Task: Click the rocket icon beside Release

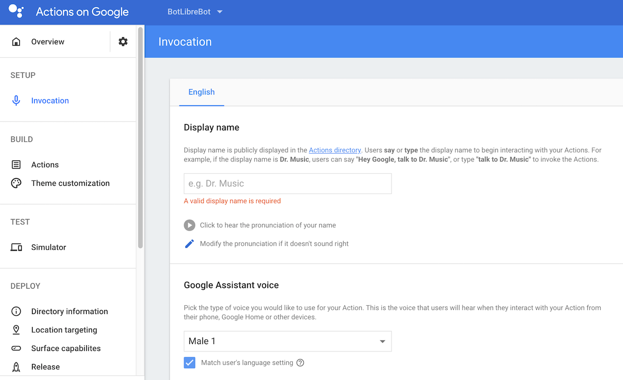Action: 16,367
